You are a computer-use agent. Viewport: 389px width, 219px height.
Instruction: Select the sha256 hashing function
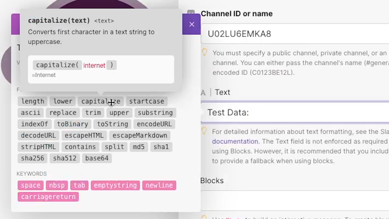32,158
